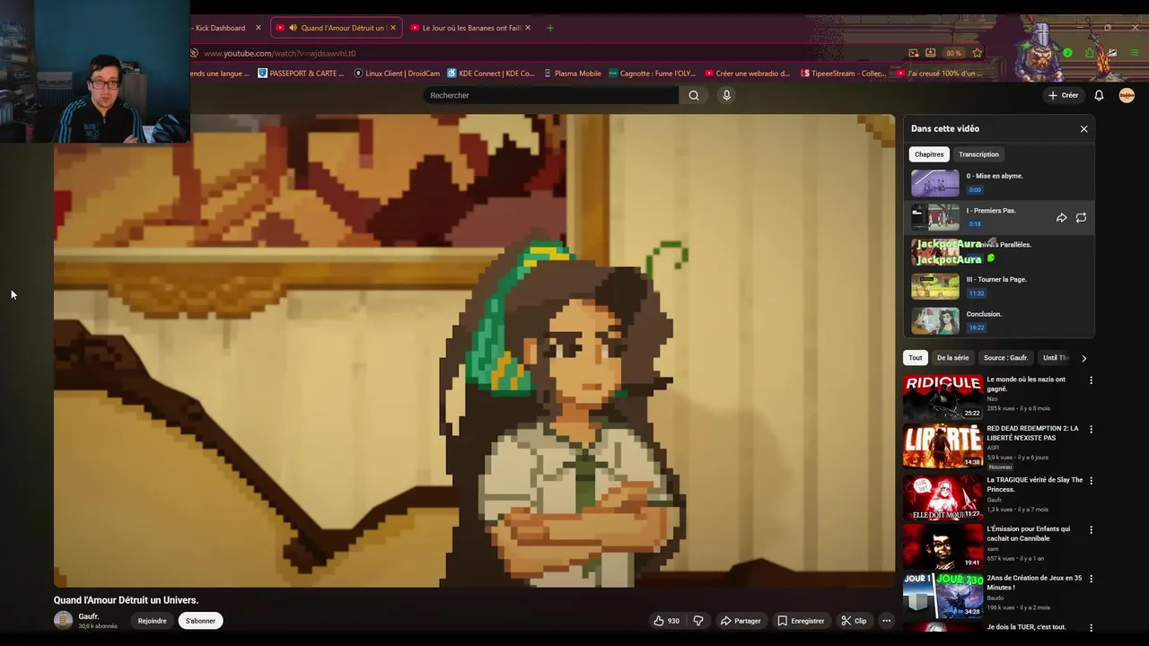Loop the 'I - Premiers Pas.' chapter
Image resolution: width=1149 pixels, height=646 pixels.
click(x=1081, y=217)
